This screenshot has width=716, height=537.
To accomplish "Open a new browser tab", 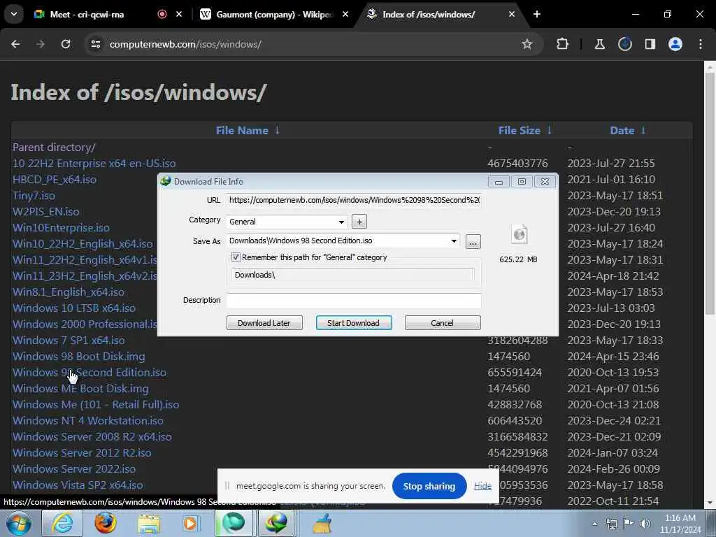I will coord(537,14).
